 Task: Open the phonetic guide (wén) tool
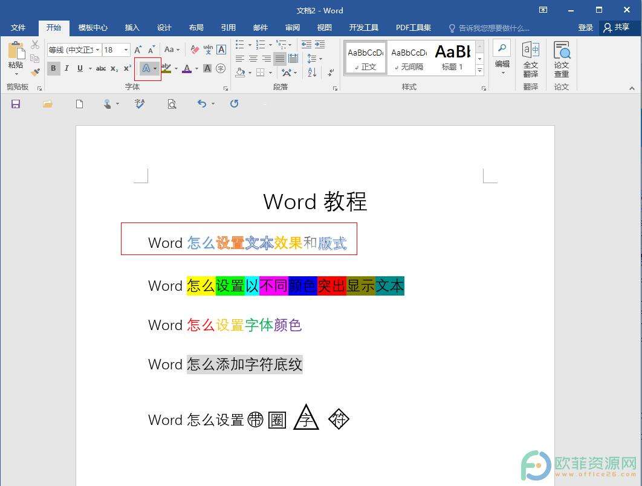[x=208, y=50]
